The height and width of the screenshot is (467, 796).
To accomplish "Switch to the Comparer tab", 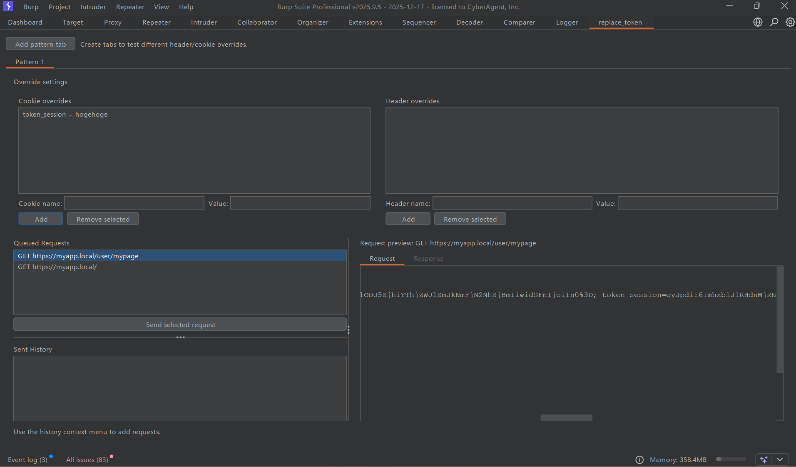I will pyautogui.click(x=520, y=22).
